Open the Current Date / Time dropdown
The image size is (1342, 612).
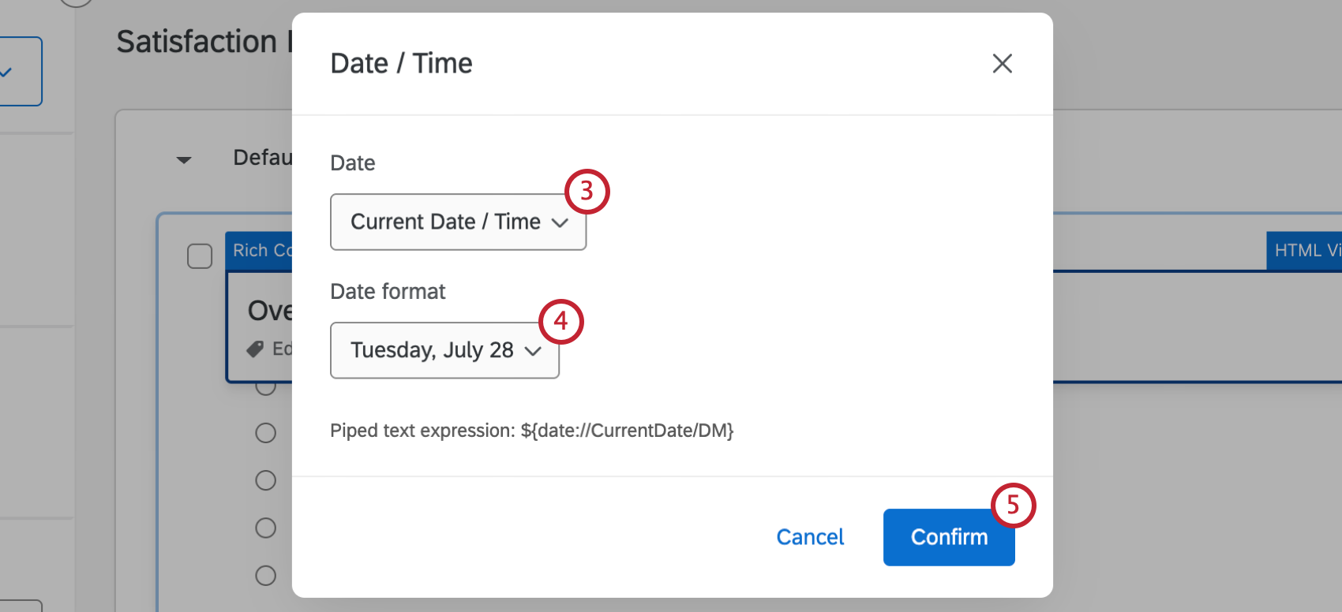click(x=458, y=222)
